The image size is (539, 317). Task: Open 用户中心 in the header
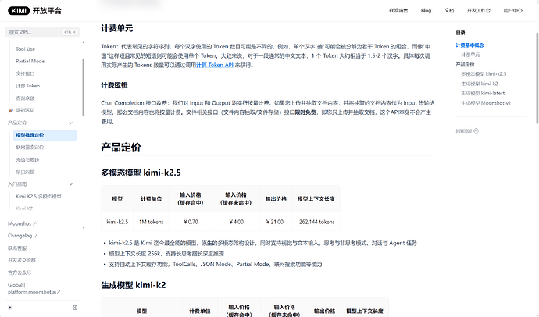click(x=513, y=11)
